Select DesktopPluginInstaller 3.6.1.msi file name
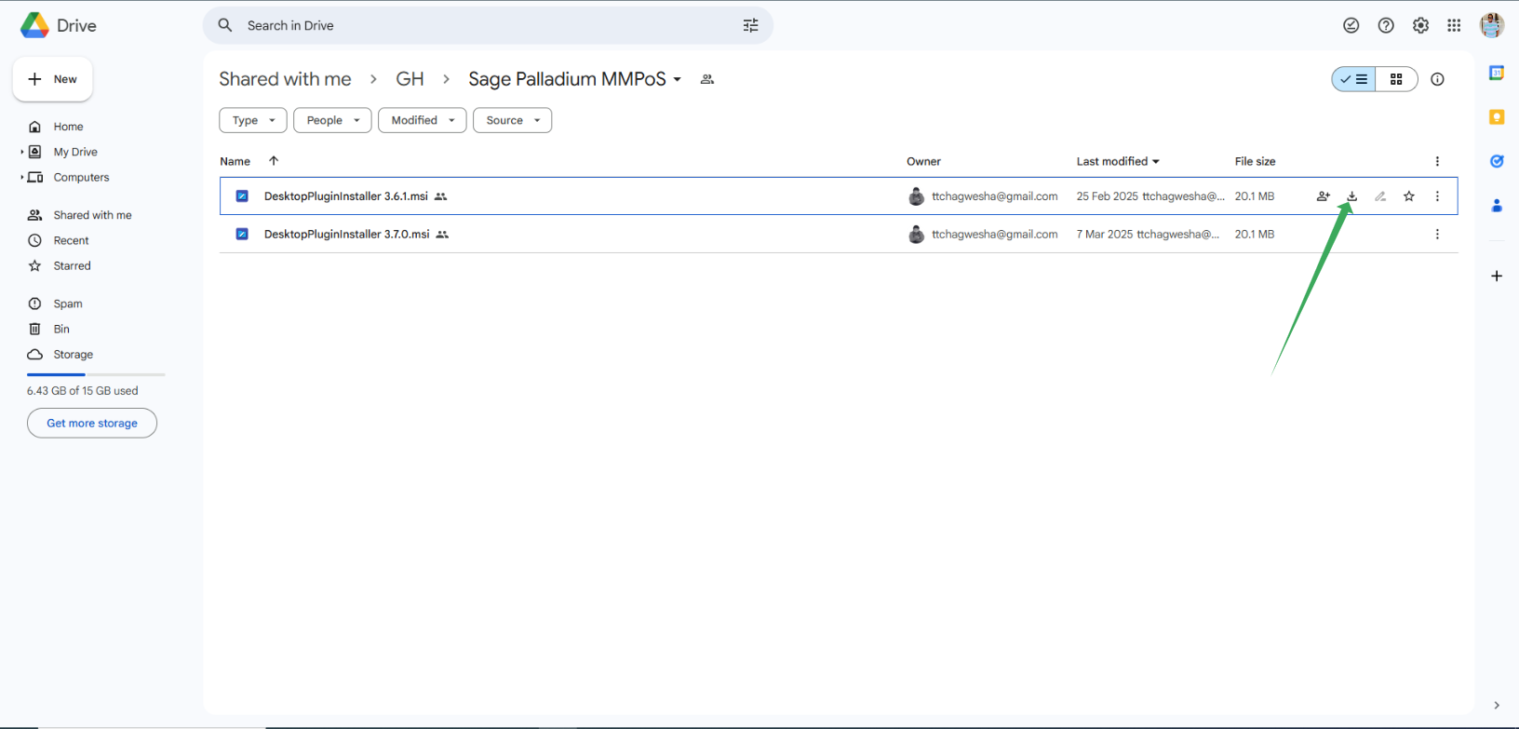1519x729 pixels. 345,196
